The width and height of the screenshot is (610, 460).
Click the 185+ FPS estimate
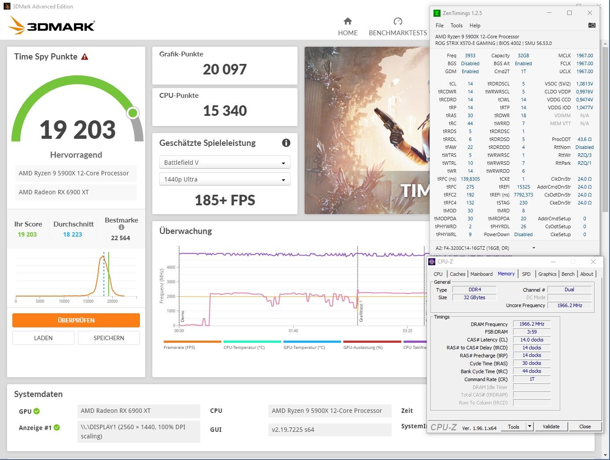[224, 200]
